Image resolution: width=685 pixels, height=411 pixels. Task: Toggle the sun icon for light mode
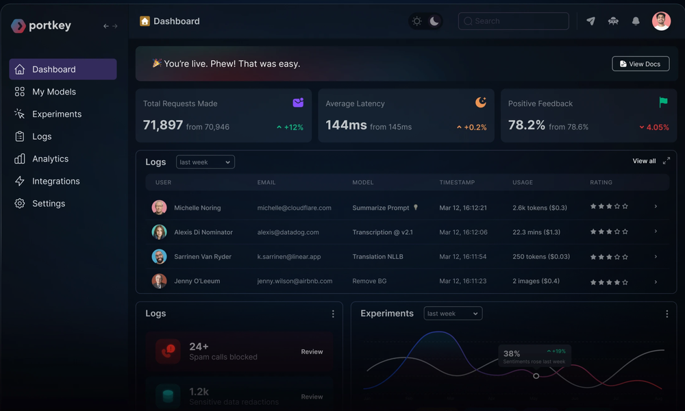click(416, 21)
